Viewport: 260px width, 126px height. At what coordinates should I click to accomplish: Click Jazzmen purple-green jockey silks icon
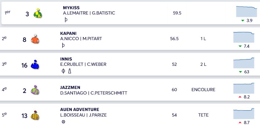pyautogui.click(x=35, y=90)
